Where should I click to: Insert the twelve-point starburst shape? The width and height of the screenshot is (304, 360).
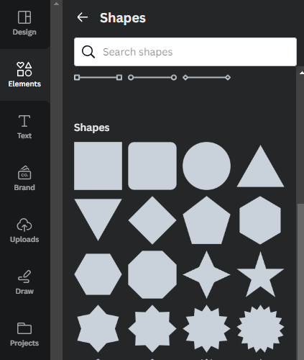click(x=206, y=328)
